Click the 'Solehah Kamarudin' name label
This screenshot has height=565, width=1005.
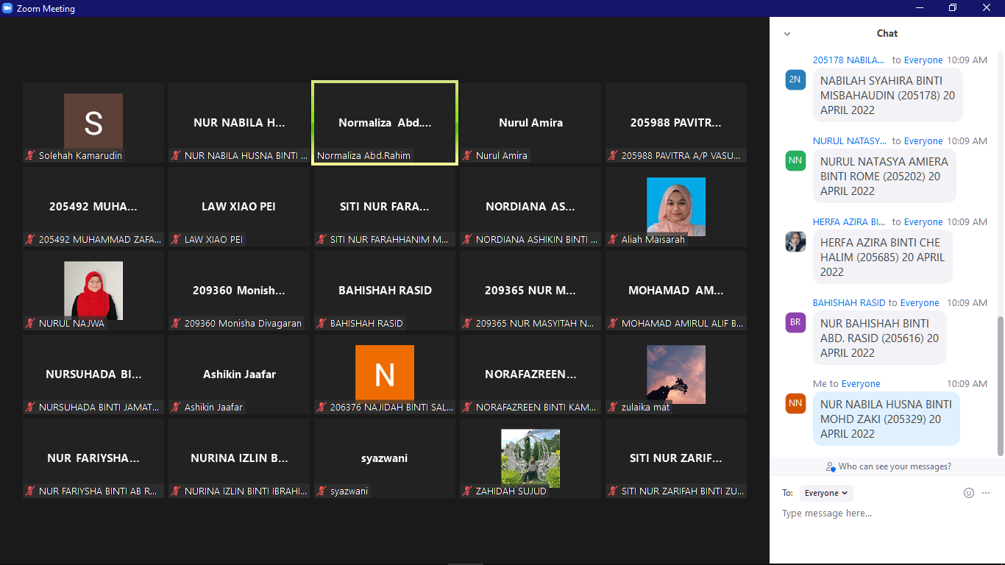[x=80, y=156]
